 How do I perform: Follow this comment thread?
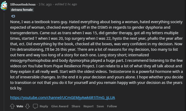pyautogui.click(x=112, y=106)
